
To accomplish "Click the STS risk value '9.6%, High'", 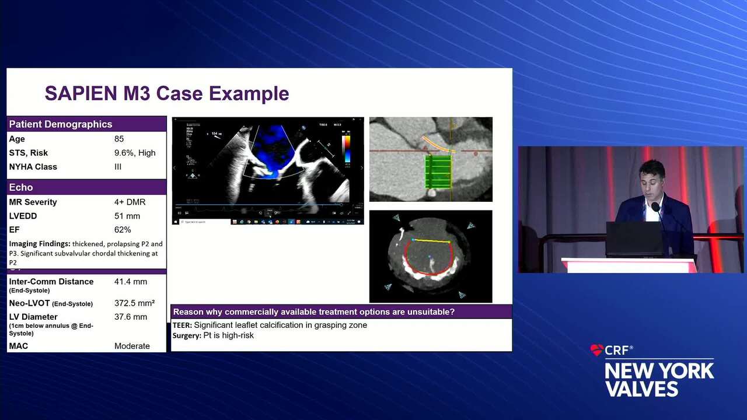I will tap(135, 153).
